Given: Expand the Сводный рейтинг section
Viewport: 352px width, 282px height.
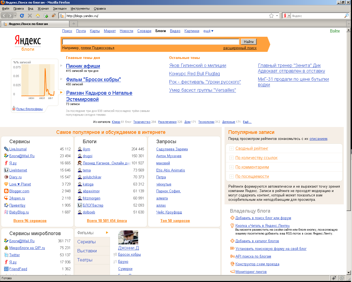Looking at the screenshot, I should coord(231,149).
